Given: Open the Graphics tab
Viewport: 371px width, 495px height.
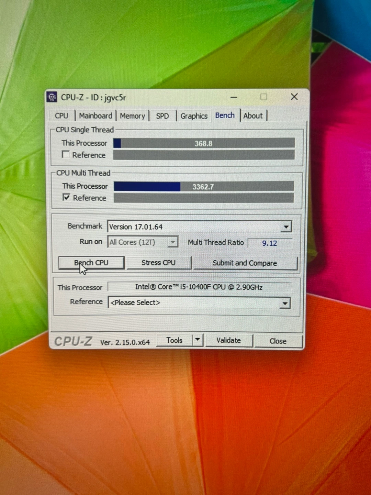Looking at the screenshot, I should tap(194, 116).
